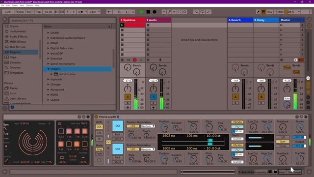This screenshot has width=314, height=177.
Task: Select the 2 Audio track header
Action: 158,20
